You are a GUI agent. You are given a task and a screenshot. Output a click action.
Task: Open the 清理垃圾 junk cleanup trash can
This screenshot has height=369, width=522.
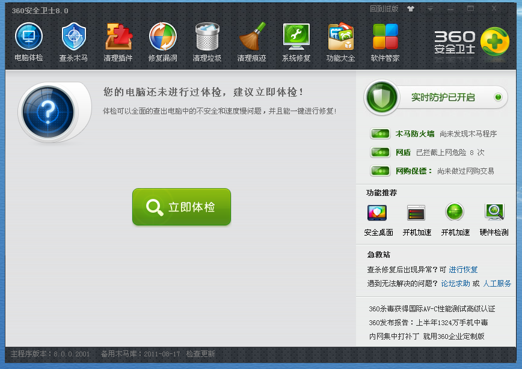coord(207,42)
